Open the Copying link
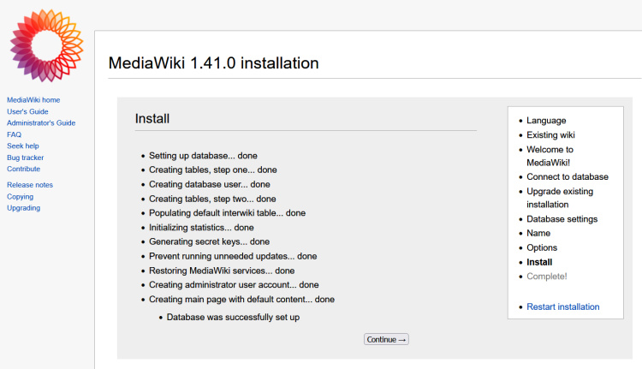This screenshot has height=369, width=642. 20,197
